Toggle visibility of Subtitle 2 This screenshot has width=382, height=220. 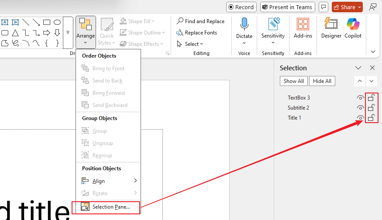[x=360, y=108]
